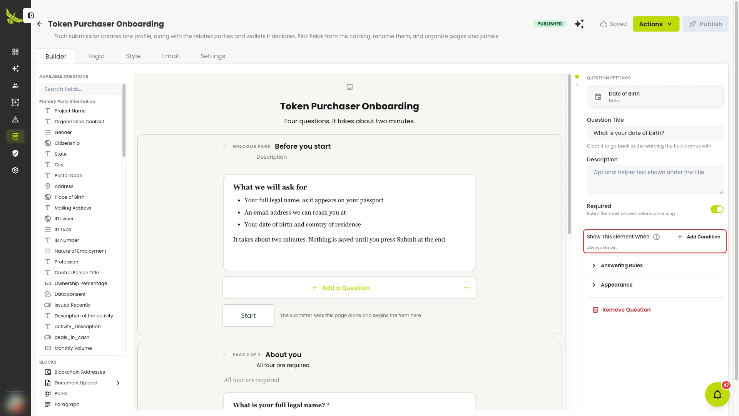Click the Publish button
The width and height of the screenshot is (739, 416).
[x=706, y=24]
